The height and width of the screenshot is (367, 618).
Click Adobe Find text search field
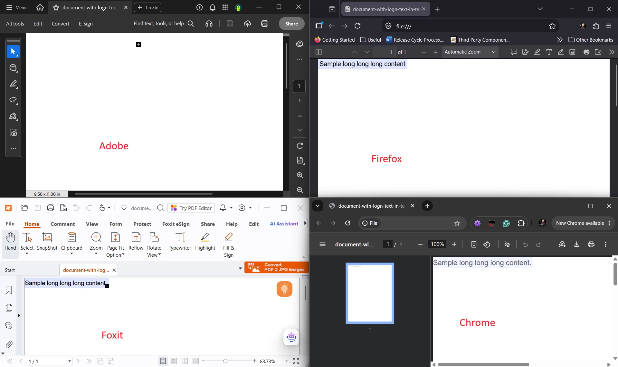(164, 24)
